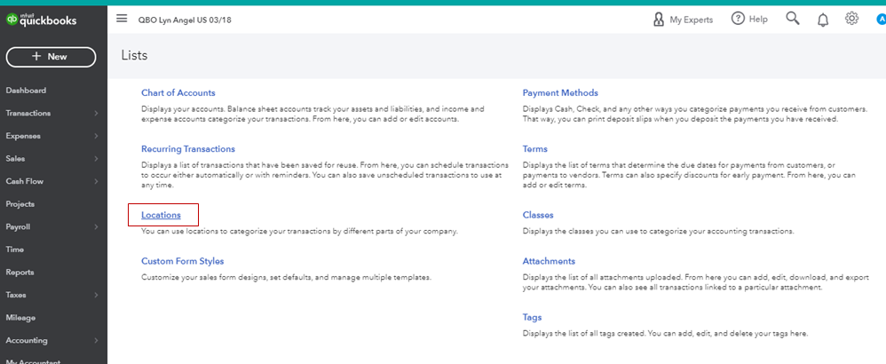Open the user account avatar

(881, 20)
